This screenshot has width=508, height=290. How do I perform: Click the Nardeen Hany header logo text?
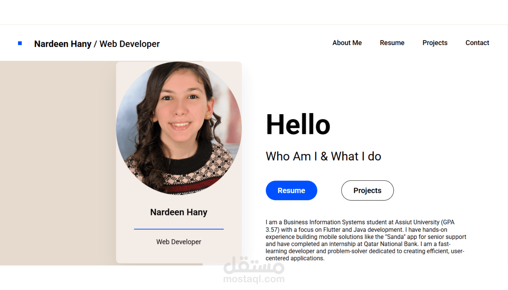(x=63, y=44)
